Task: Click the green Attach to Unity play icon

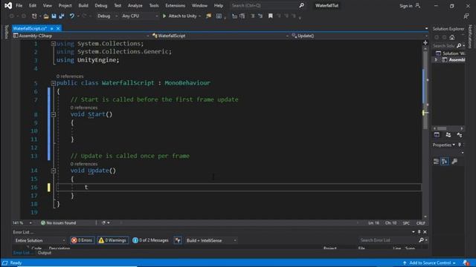Action: pyautogui.click(x=164, y=16)
